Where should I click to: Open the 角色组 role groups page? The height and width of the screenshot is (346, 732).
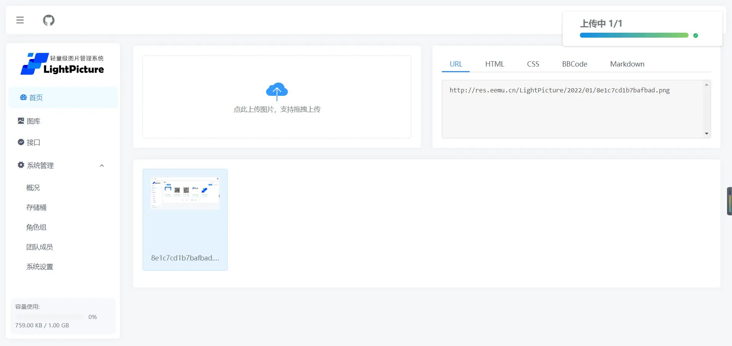point(36,227)
